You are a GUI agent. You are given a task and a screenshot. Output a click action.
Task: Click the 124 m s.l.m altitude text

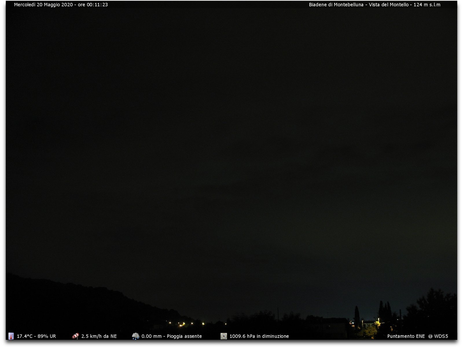coord(427,5)
